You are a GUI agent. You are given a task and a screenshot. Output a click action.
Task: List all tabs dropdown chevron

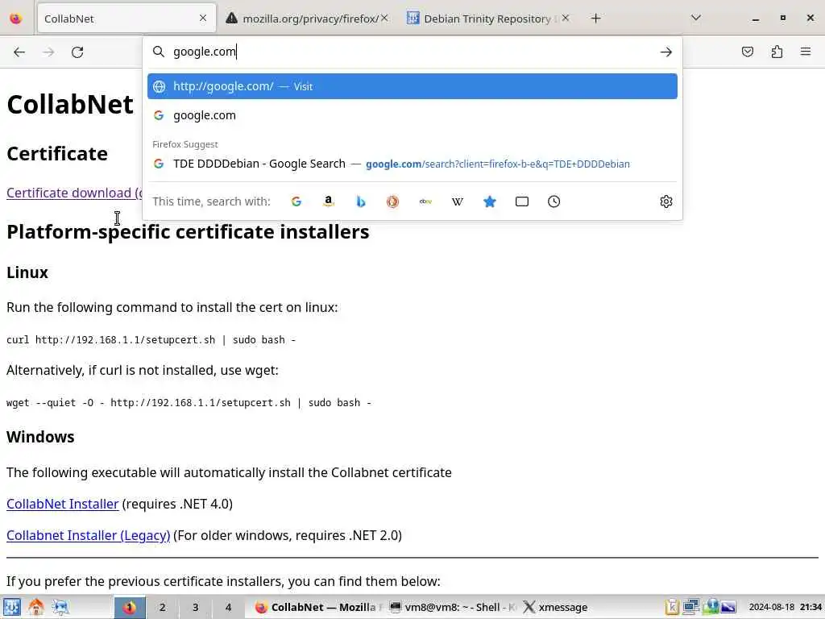[x=695, y=18]
